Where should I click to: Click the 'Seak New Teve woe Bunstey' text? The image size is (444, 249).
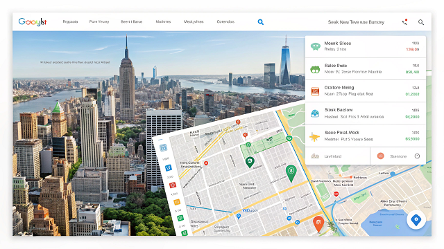[356, 22]
